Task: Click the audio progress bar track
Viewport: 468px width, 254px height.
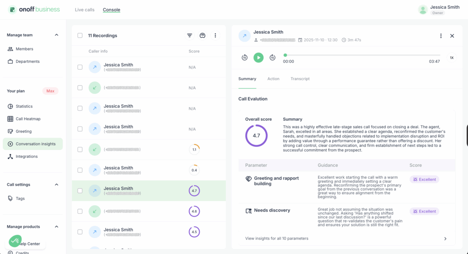Action: pyautogui.click(x=361, y=55)
